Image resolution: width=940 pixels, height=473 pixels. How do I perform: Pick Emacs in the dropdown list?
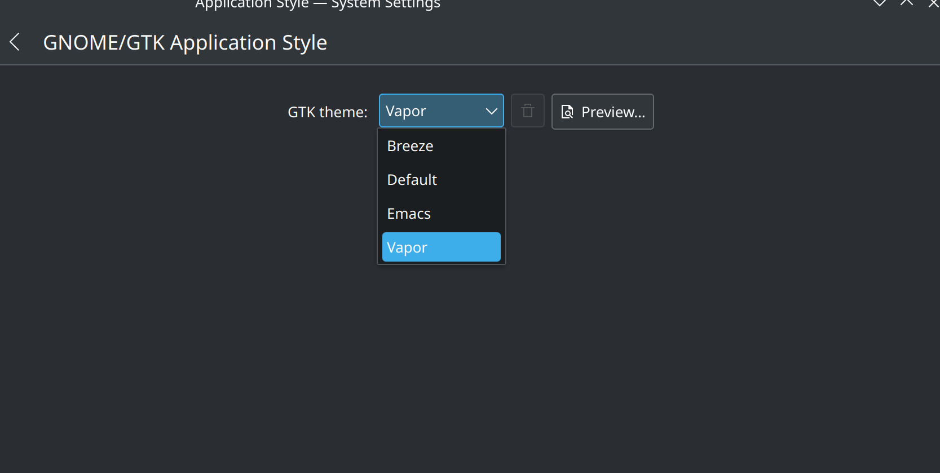coord(441,214)
